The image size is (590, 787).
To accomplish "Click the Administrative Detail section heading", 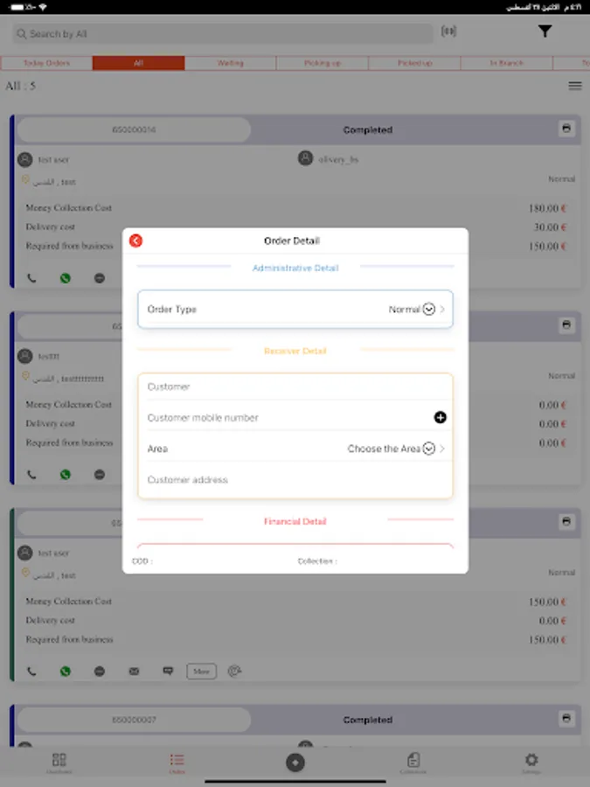I will click(x=295, y=268).
